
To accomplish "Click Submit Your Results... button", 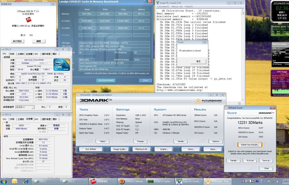I will click(250, 145).
